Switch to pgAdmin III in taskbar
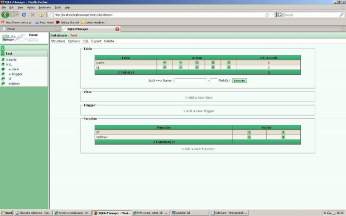This screenshot has width=346, height=216. pos(190,213)
